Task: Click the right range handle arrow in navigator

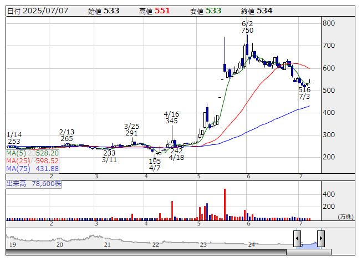Action: coord(320,239)
